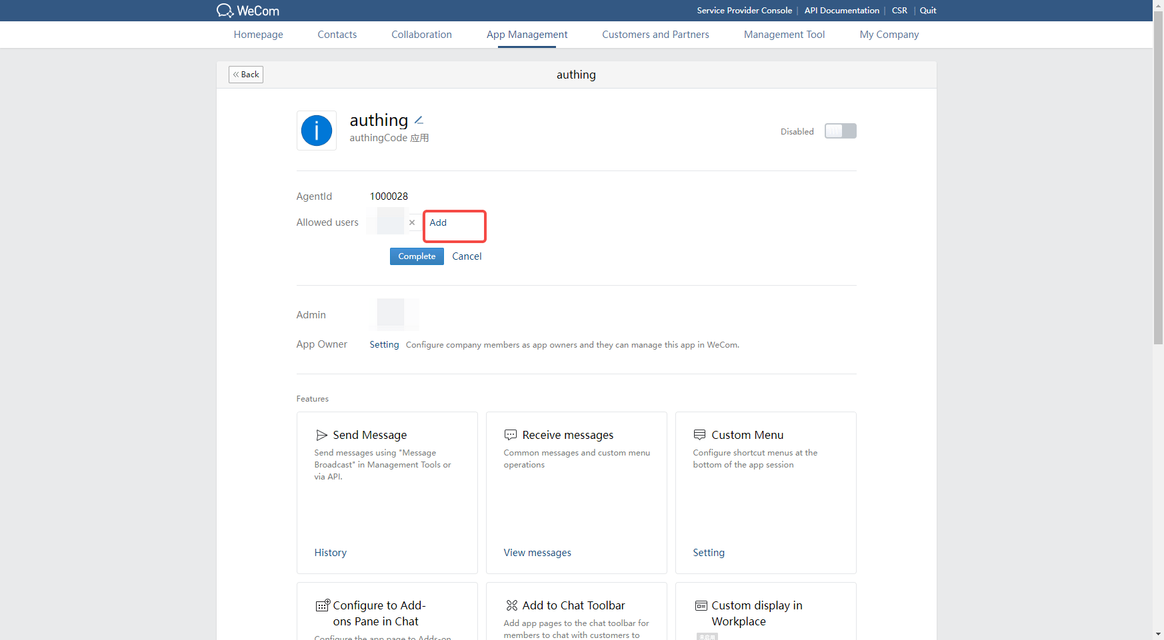Viewport: 1164px width, 640px height.
Task: Click Add to add allowed users
Action: coord(438,222)
